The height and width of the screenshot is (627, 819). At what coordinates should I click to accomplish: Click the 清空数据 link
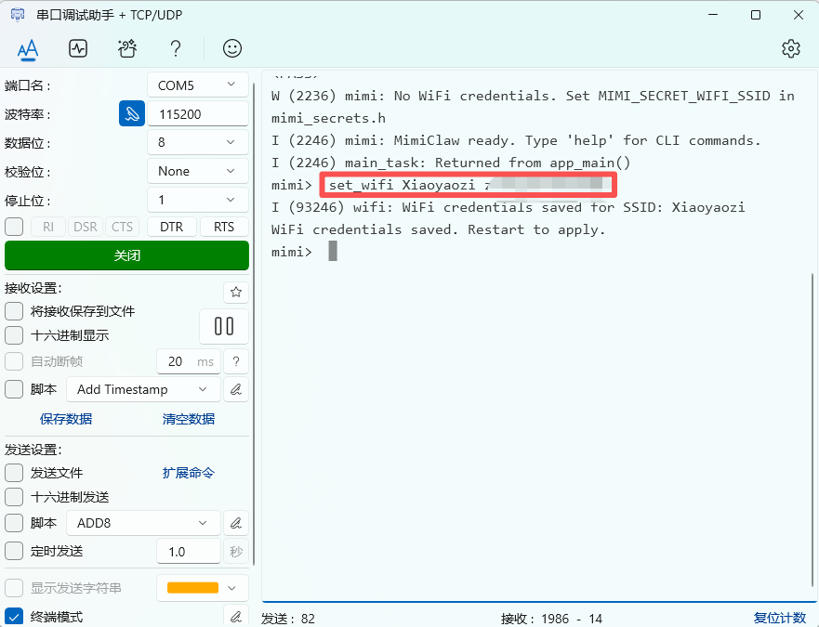click(189, 419)
